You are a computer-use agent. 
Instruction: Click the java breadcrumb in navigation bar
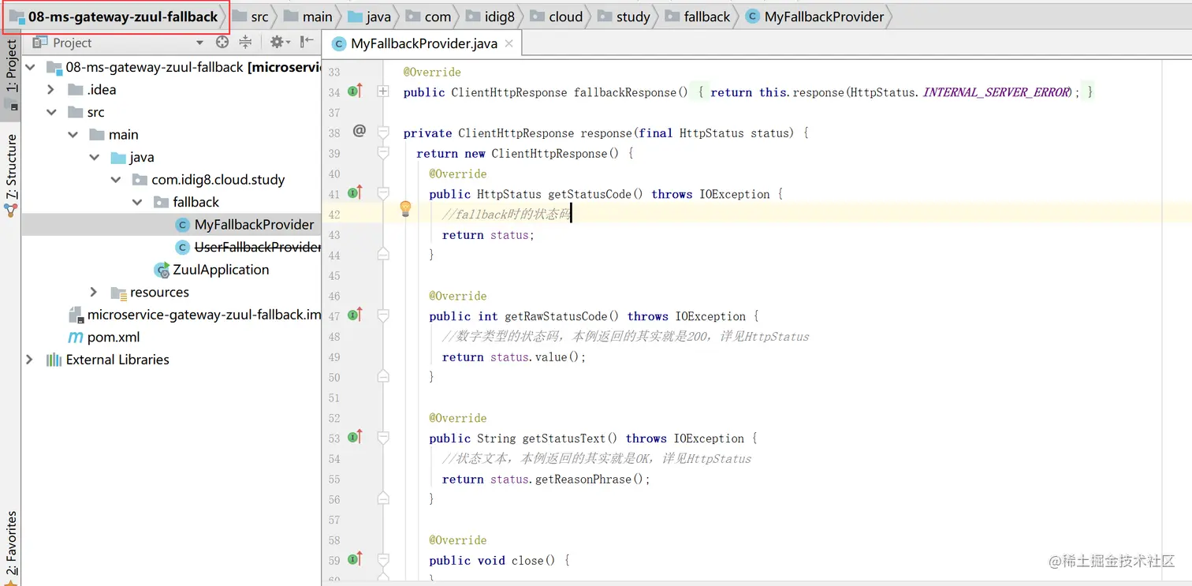click(x=369, y=17)
